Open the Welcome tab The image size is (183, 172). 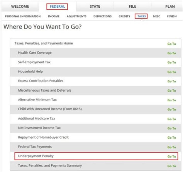click(20, 7)
